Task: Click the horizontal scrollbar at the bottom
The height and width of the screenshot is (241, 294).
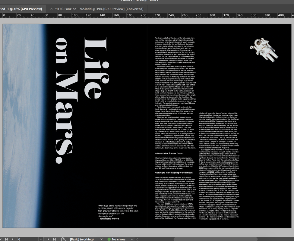Action: pos(216,239)
